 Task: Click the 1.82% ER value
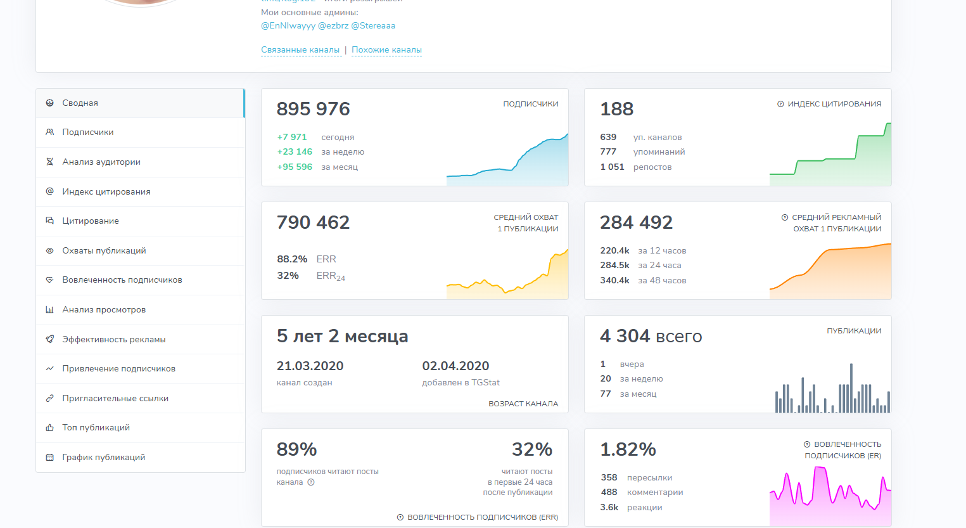point(628,449)
